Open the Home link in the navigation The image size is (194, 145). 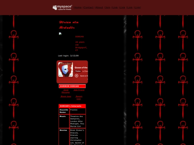point(78,8)
